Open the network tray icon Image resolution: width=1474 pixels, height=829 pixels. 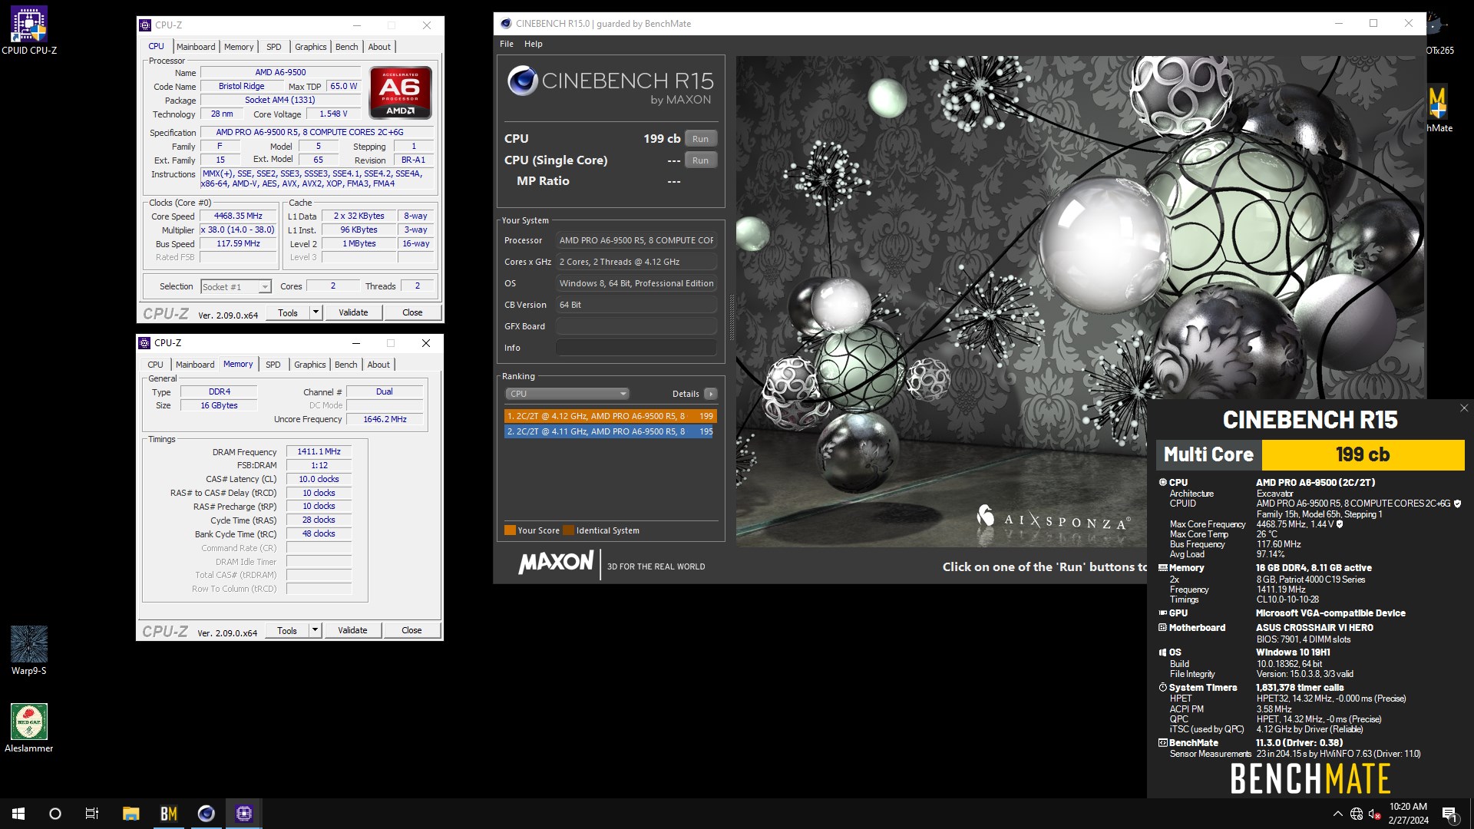click(x=1357, y=814)
